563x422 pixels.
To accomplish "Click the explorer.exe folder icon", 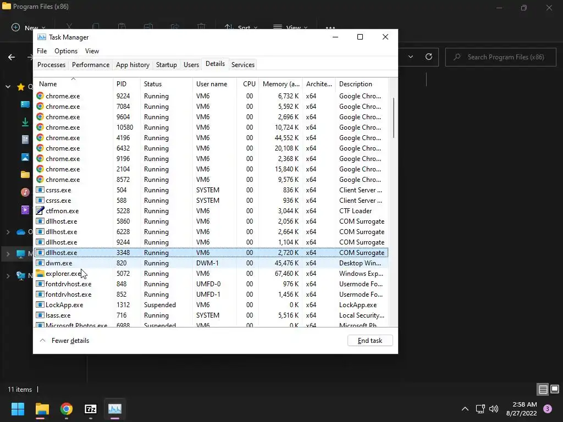I will pos(40,274).
